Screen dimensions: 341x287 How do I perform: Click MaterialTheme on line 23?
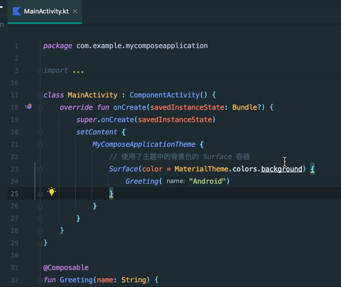click(201, 169)
